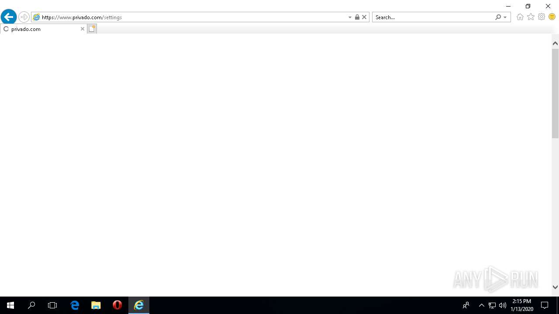Click inside the Search box

click(434, 17)
